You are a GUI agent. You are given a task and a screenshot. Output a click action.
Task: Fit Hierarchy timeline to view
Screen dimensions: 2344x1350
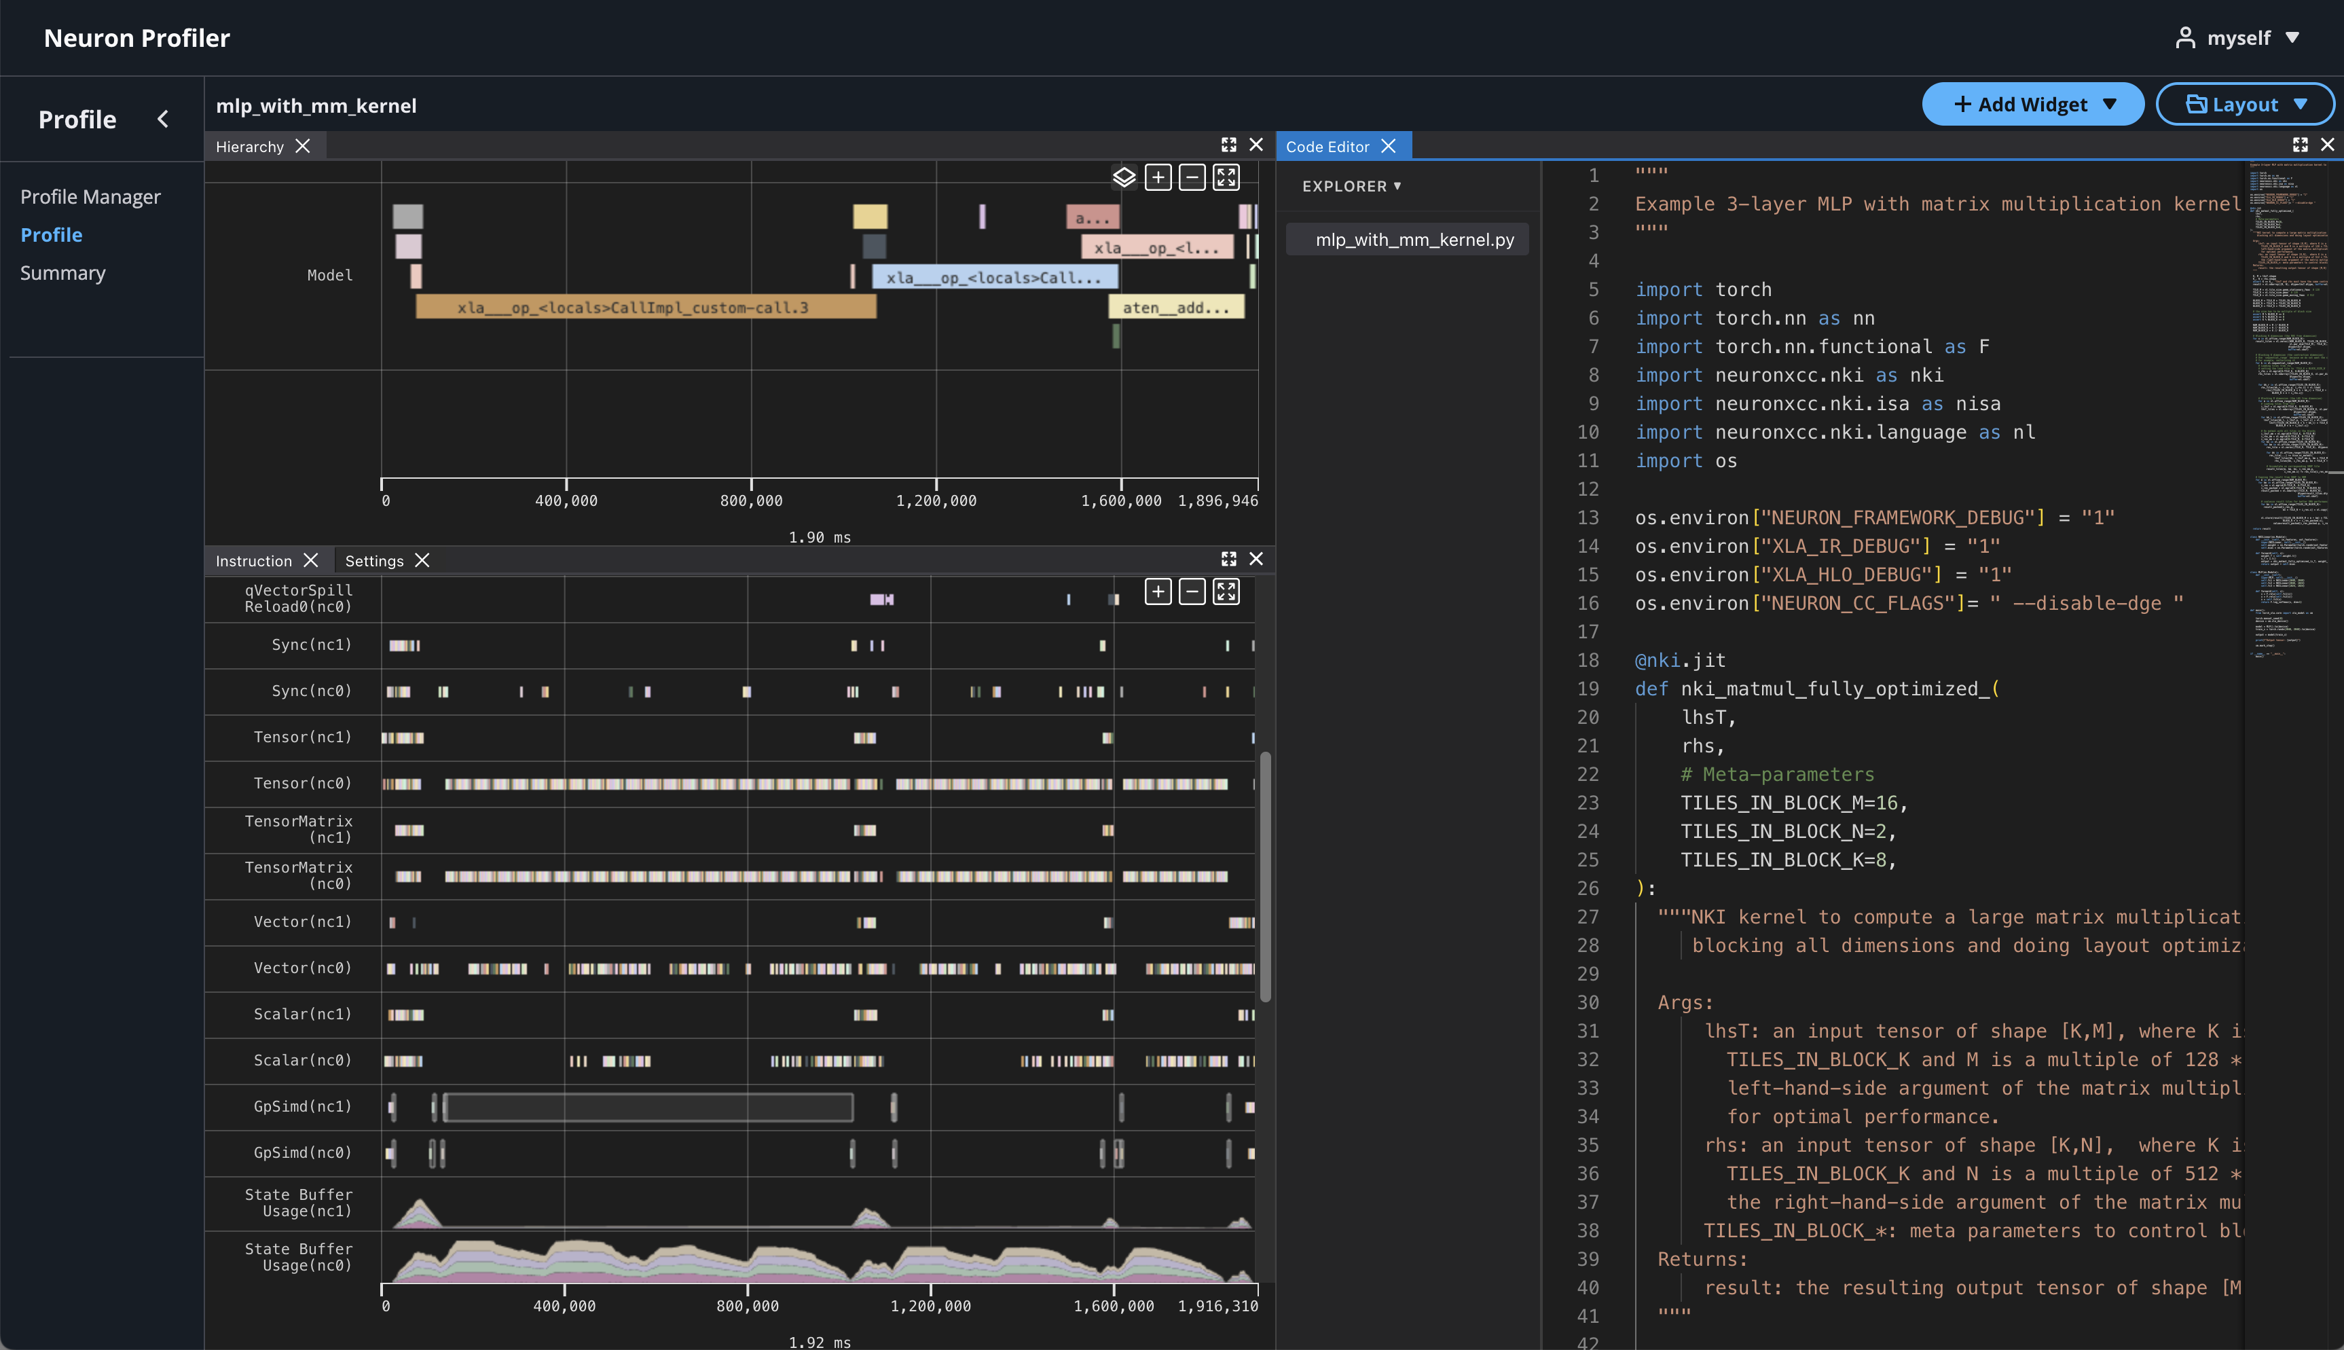[1226, 177]
